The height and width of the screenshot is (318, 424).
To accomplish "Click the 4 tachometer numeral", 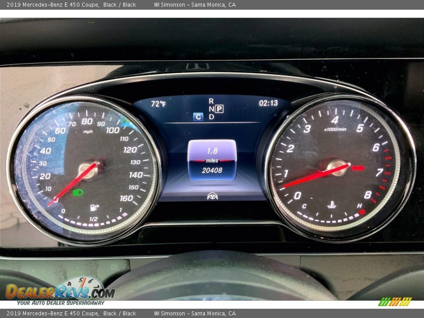I will click(335, 120).
